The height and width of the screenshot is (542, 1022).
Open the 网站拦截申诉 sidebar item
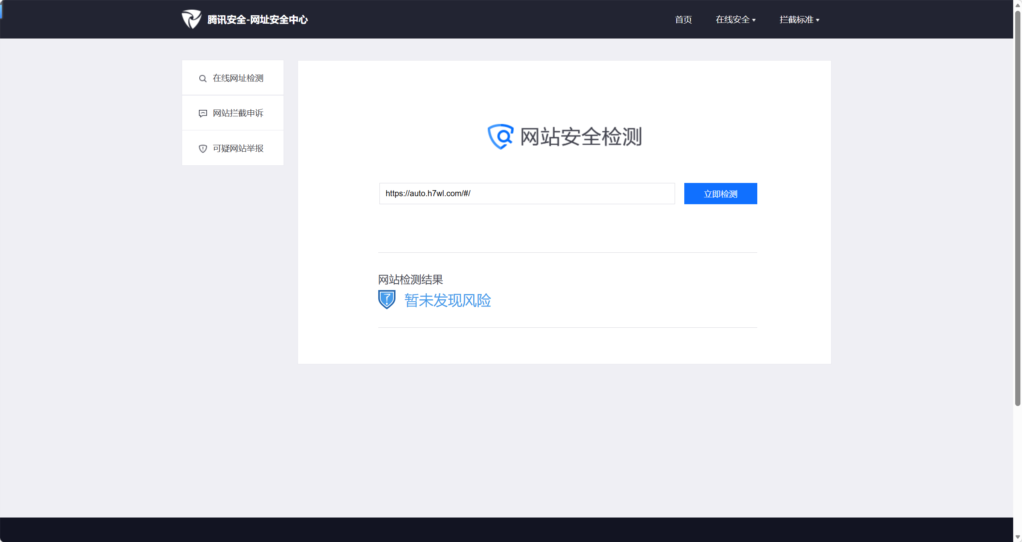click(x=238, y=113)
